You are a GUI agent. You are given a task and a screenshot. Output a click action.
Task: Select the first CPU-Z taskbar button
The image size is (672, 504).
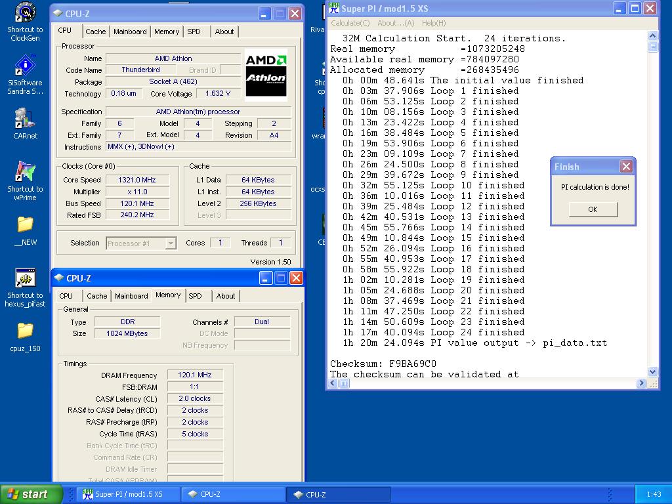coord(234,494)
